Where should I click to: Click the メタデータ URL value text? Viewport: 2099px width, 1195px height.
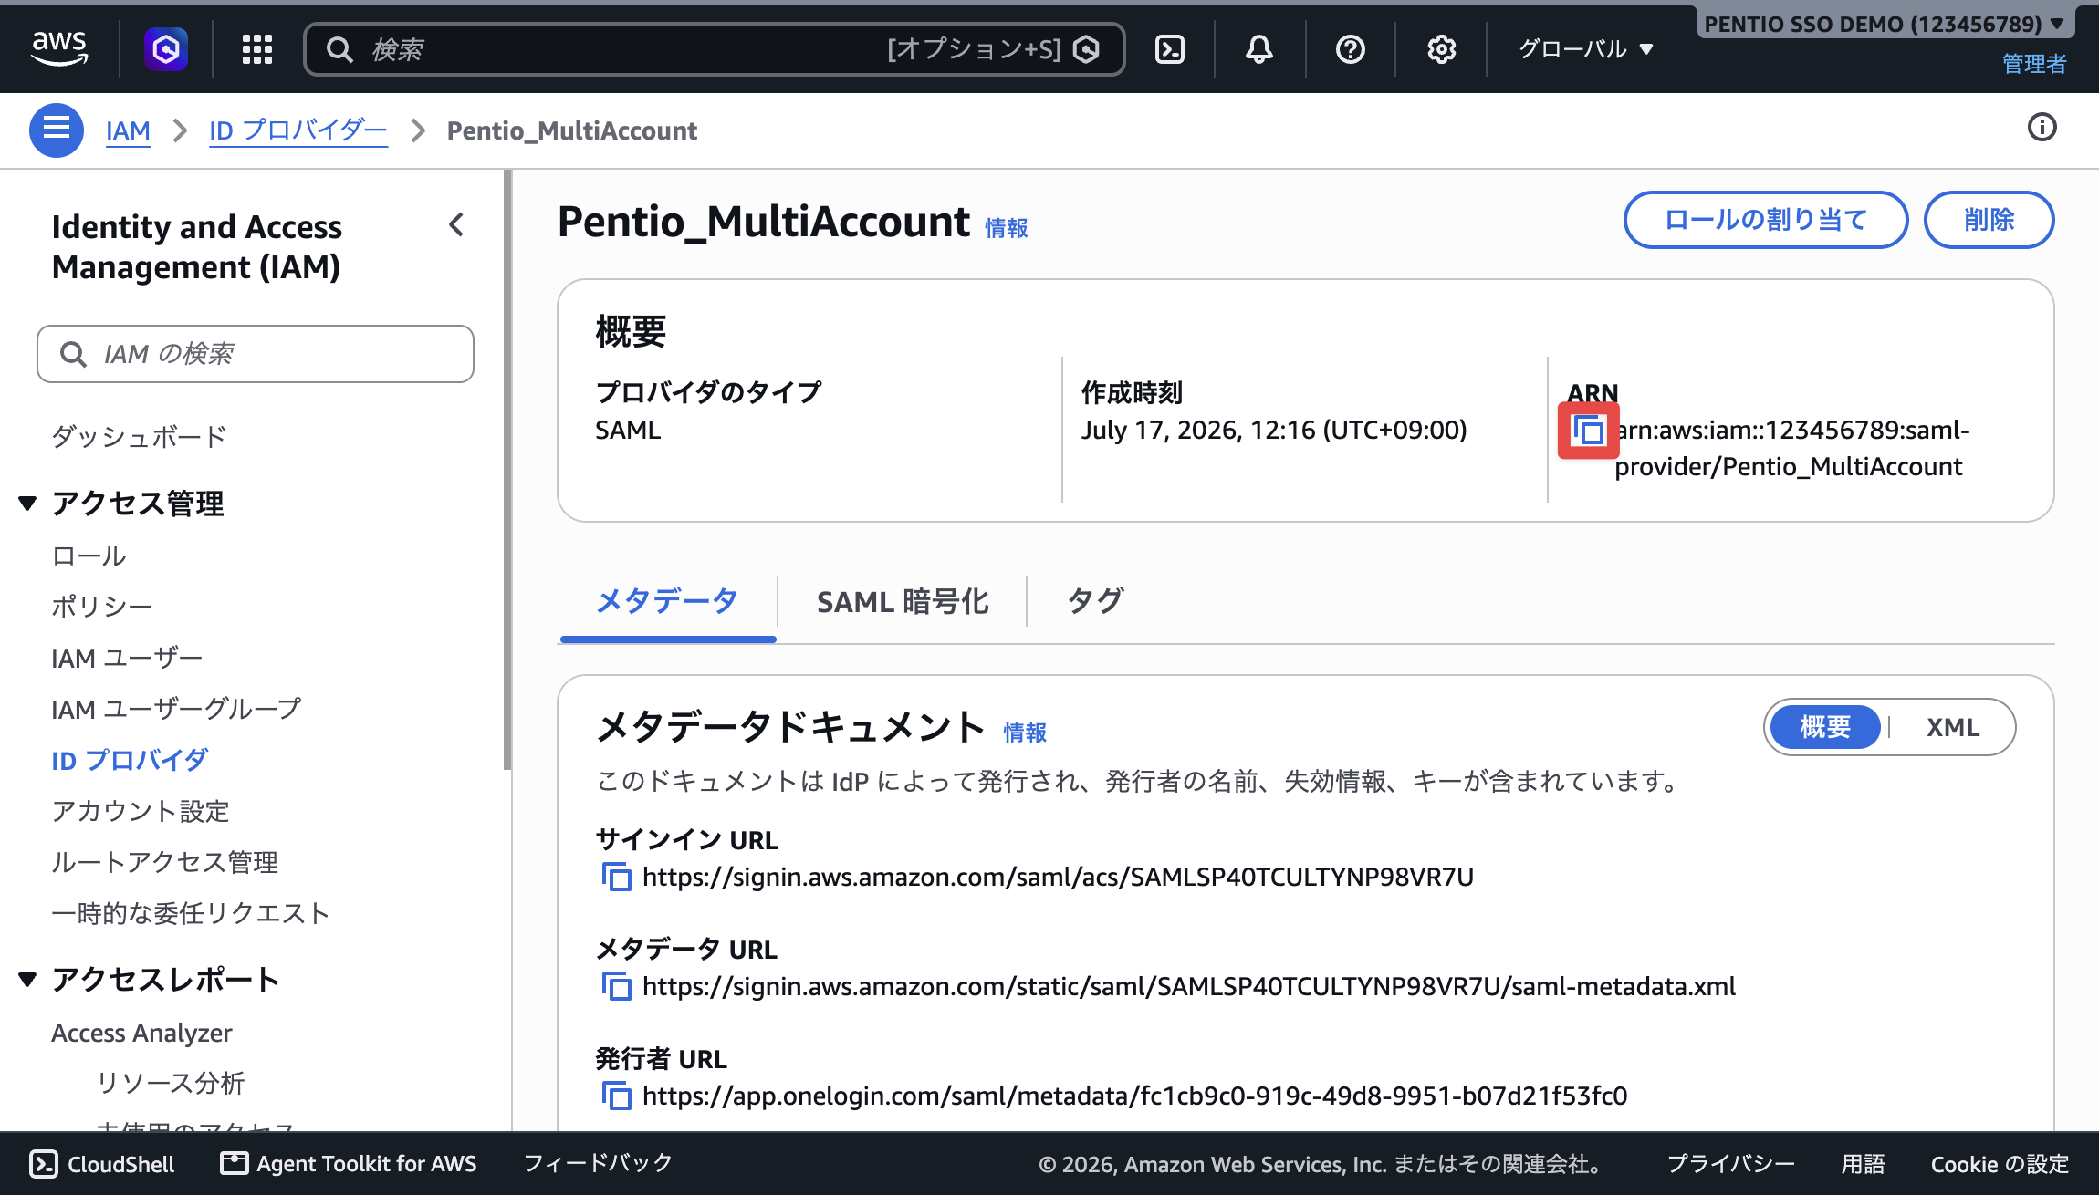[1189, 986]
